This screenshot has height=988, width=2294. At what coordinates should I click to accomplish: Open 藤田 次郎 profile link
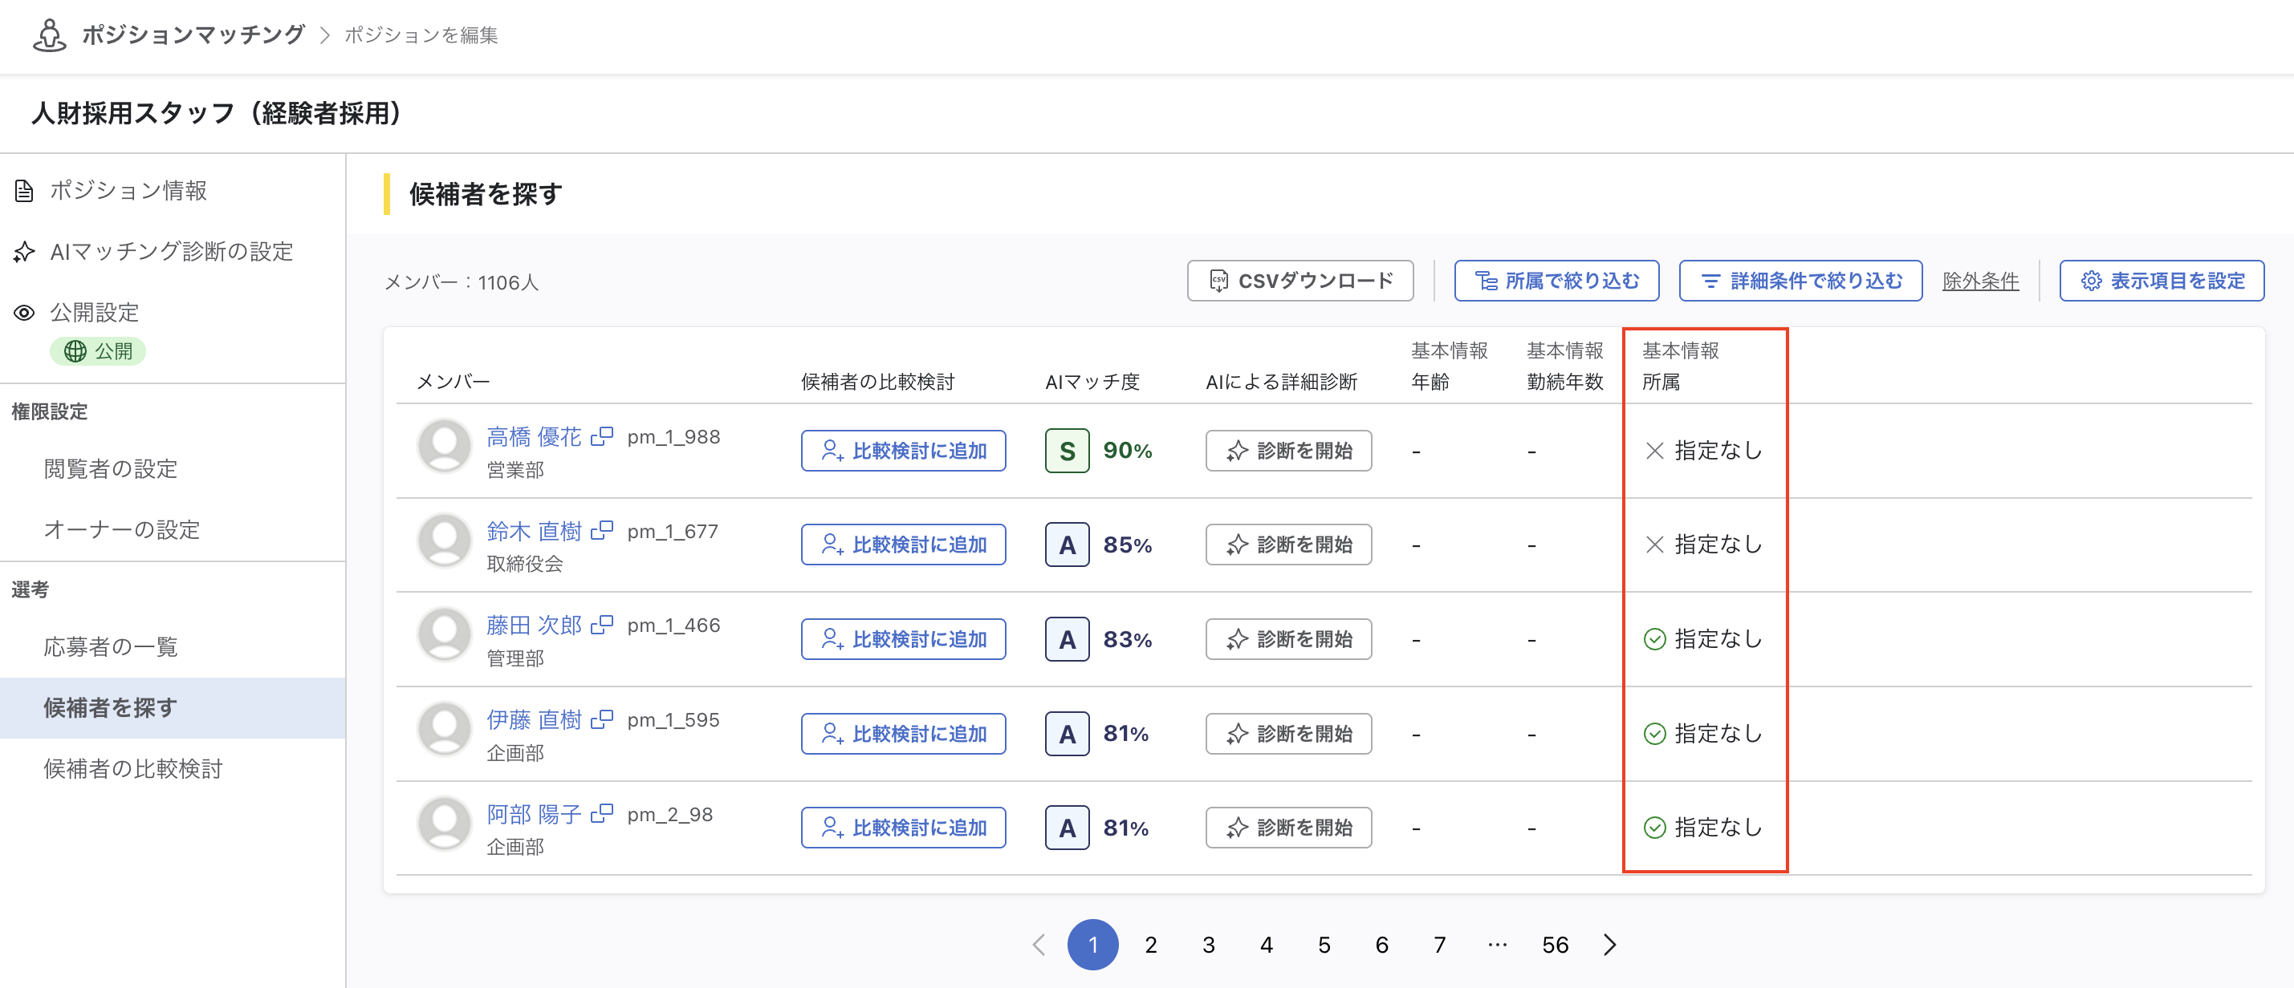(534, 625)
